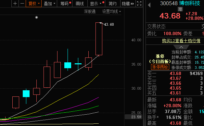The height and width of the screenshot is (126, 204).
Task: Click the 涨停揭秘 button
Action: coord(160,67)
